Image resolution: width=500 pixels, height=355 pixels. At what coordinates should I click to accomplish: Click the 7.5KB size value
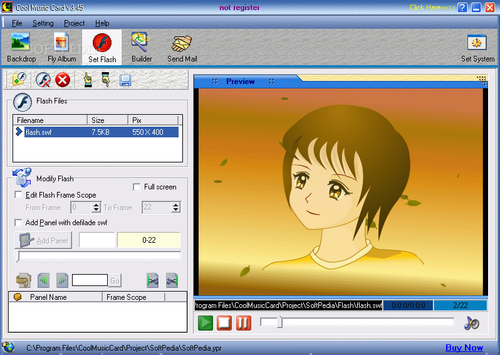(x=100, y=132)
